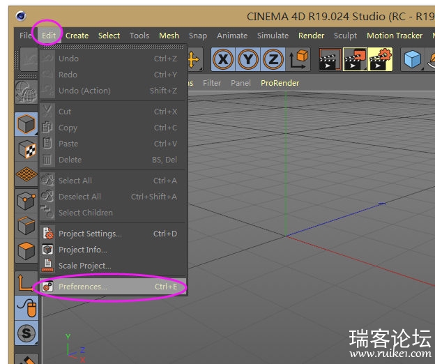Toggle Viewport Solo S icon
Image resolution: width=435 pixels, height=364 pixels.
coord(26,333)
